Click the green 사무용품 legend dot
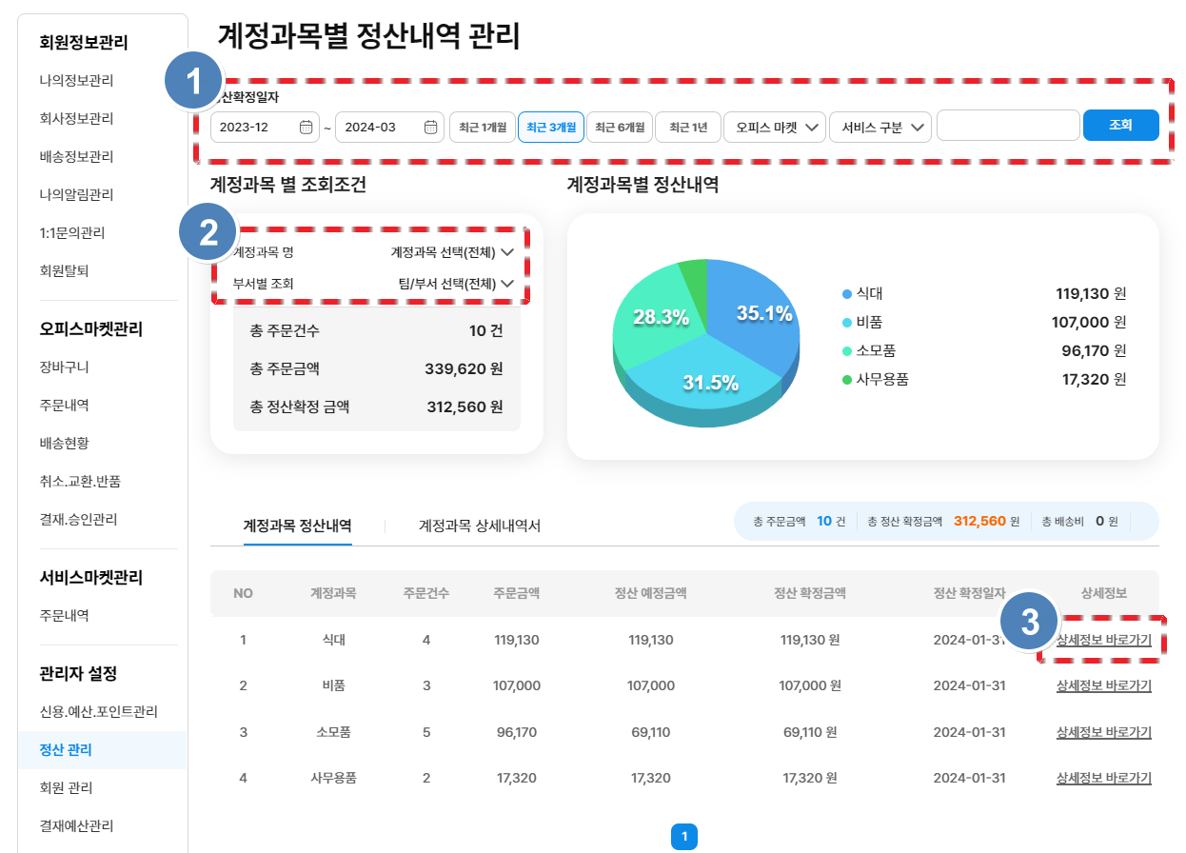Viewport: 1186px width, 853px height. tap(847, 380)
